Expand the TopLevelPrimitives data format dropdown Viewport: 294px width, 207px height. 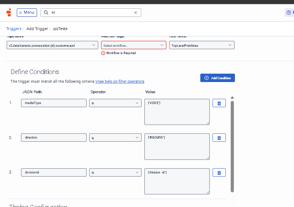click(201, 45)
